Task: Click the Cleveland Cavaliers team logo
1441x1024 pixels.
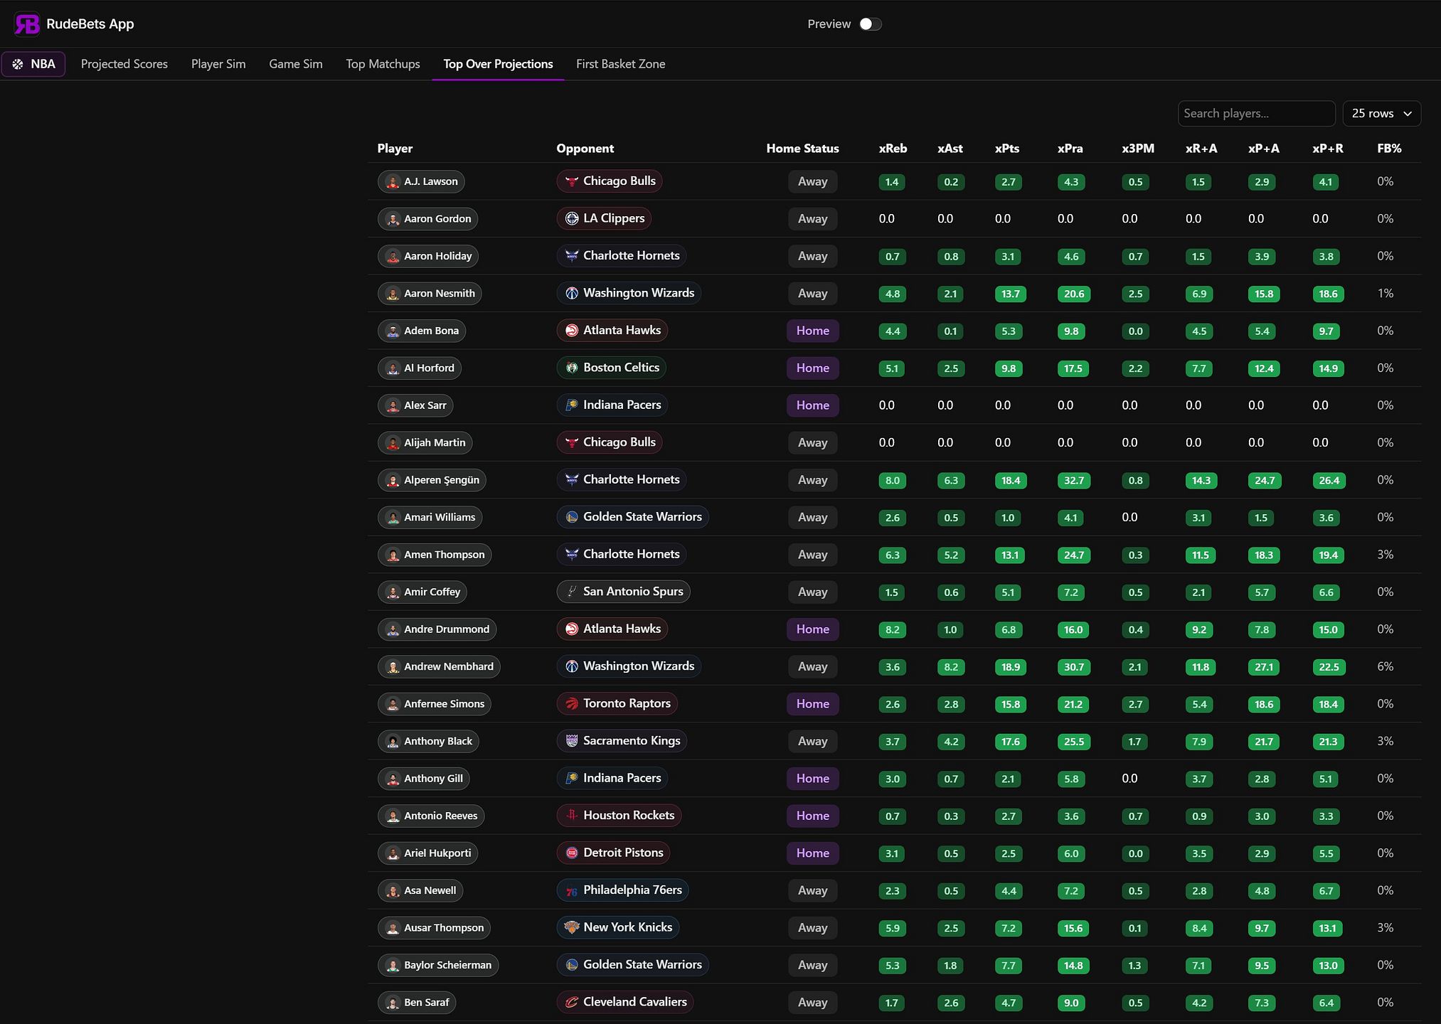Action: (572, 1002)
